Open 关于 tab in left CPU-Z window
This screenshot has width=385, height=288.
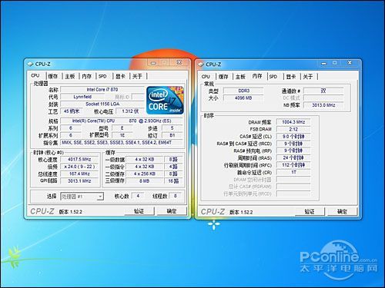point(137,76)
